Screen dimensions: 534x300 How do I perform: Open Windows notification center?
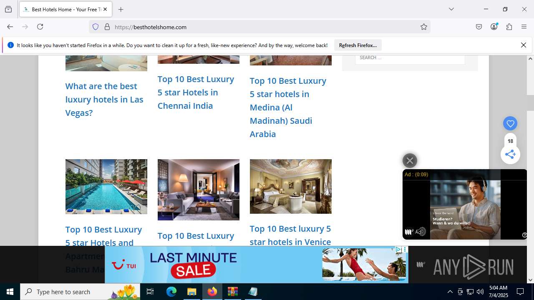pyautogui.click(x=520, y=292)
